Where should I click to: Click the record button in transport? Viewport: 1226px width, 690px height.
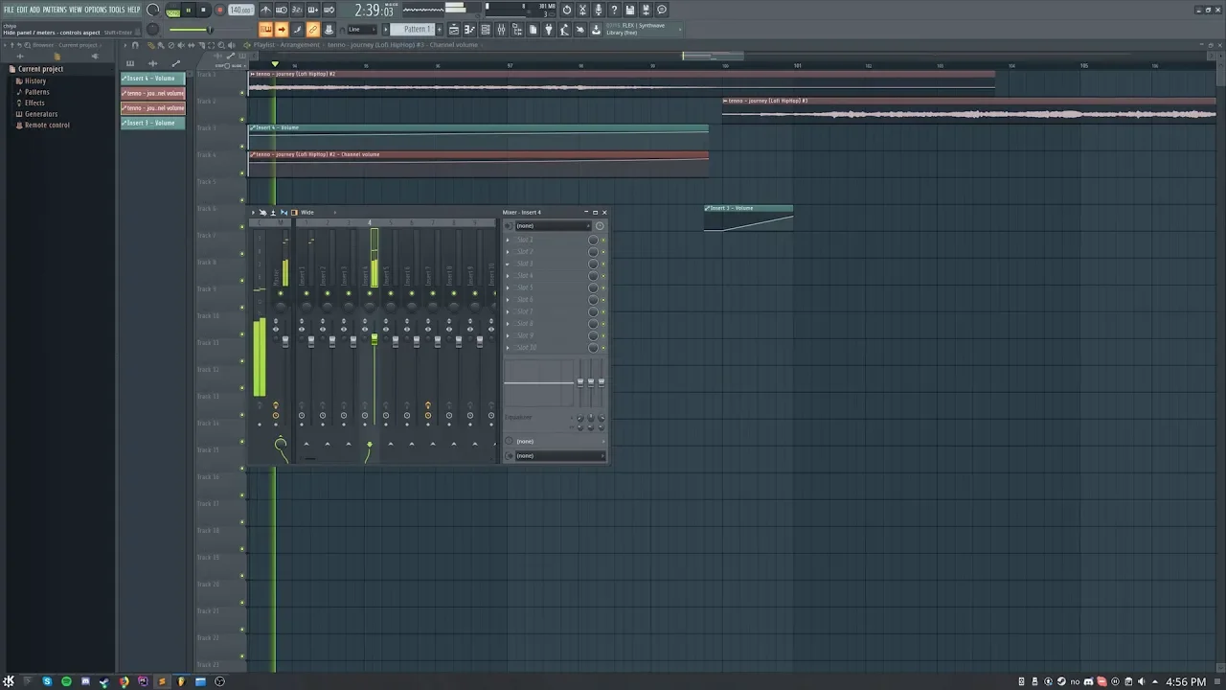coord(219,10)
